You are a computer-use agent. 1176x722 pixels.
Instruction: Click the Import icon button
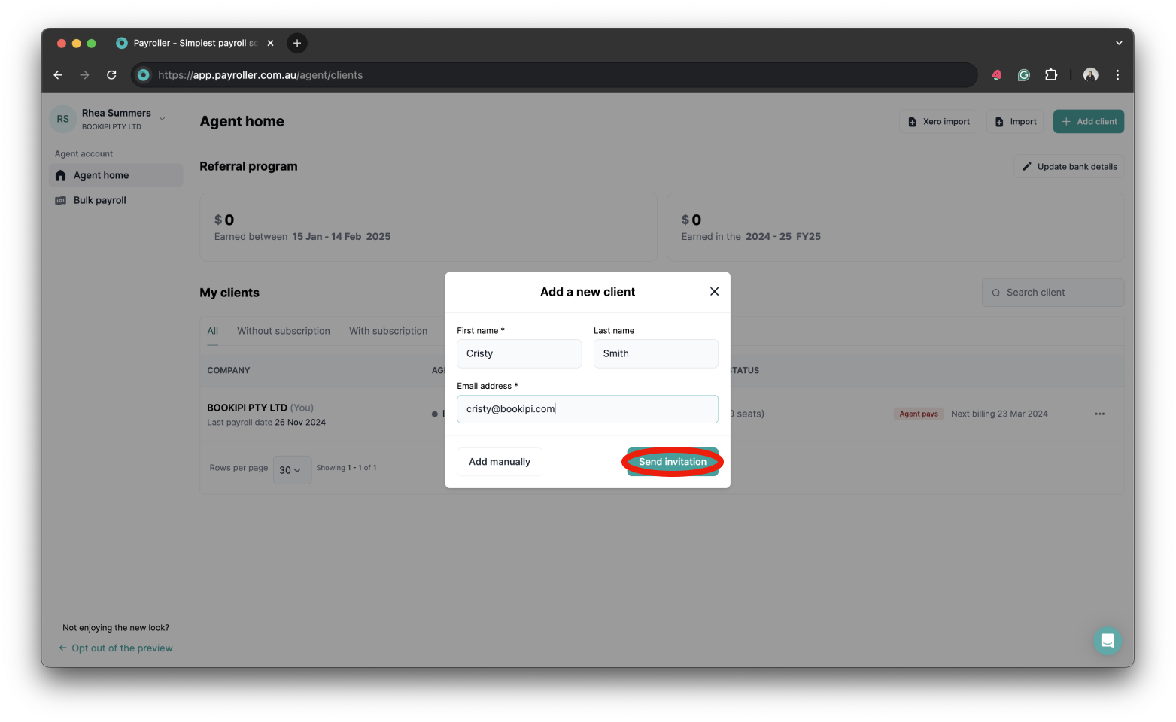(x=999, y=121)
